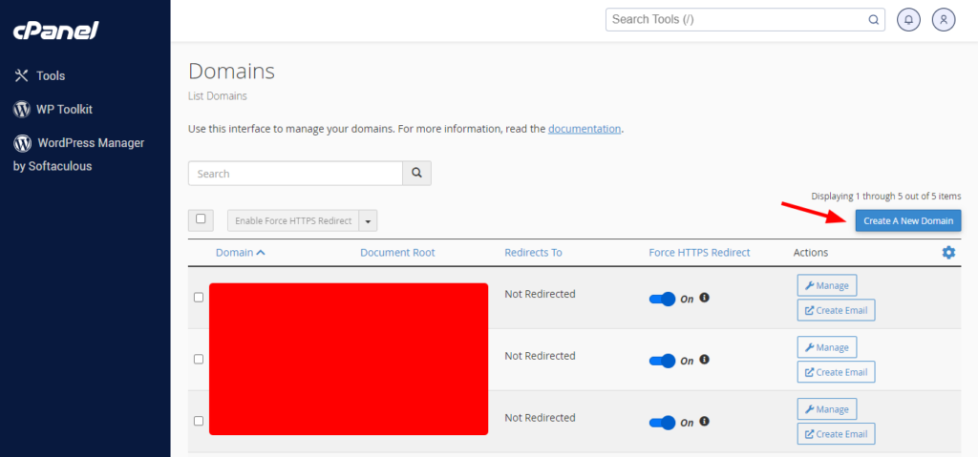Click Manage for the third domain

[x=827, y=409]
